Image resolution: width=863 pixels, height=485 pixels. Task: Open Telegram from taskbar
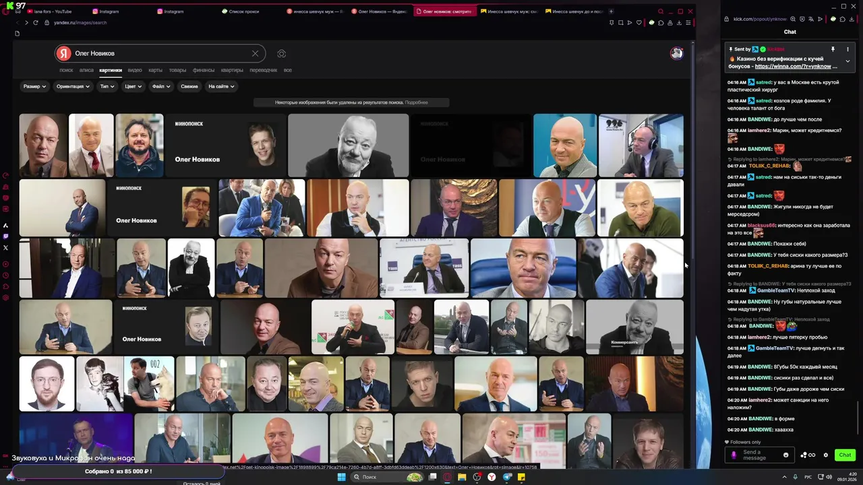click(x=507, y=477)
